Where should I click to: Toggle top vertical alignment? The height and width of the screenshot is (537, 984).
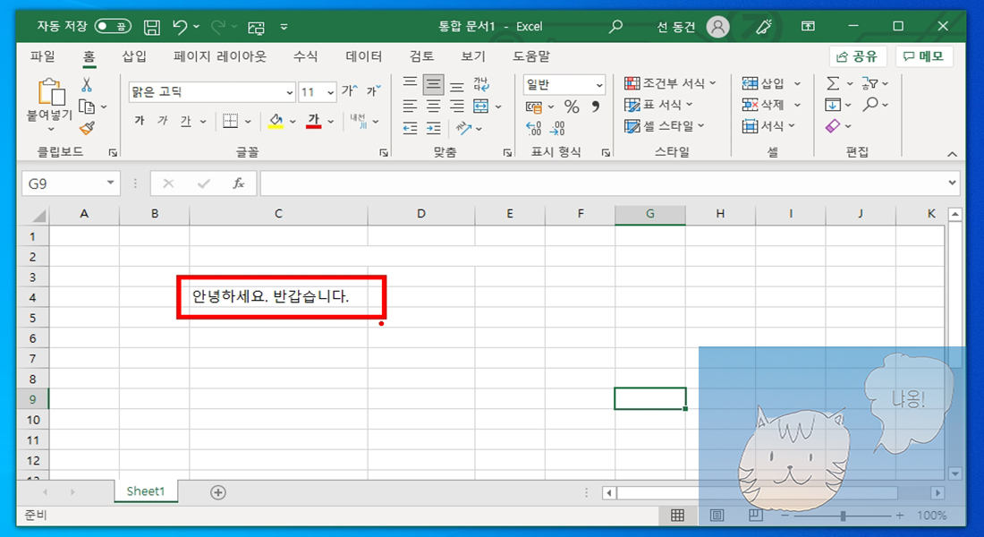coord(410,84)
